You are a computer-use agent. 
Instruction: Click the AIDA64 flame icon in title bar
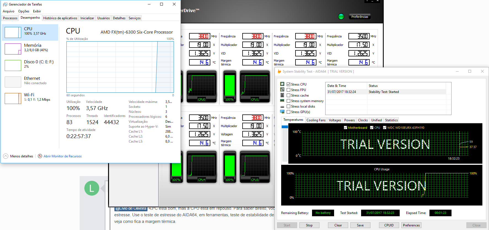tap(279, 72)
